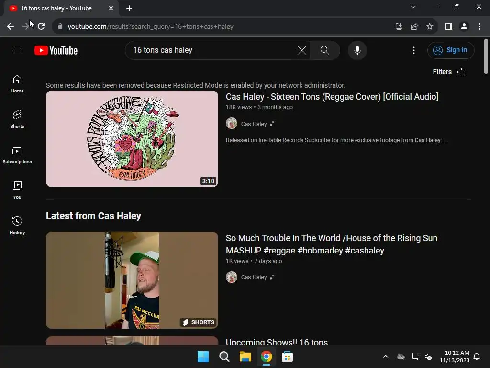Image resolution: width=490 pixels, height=368 pixels.
Task: Go back with the browser back arrow
Action: 11,27
